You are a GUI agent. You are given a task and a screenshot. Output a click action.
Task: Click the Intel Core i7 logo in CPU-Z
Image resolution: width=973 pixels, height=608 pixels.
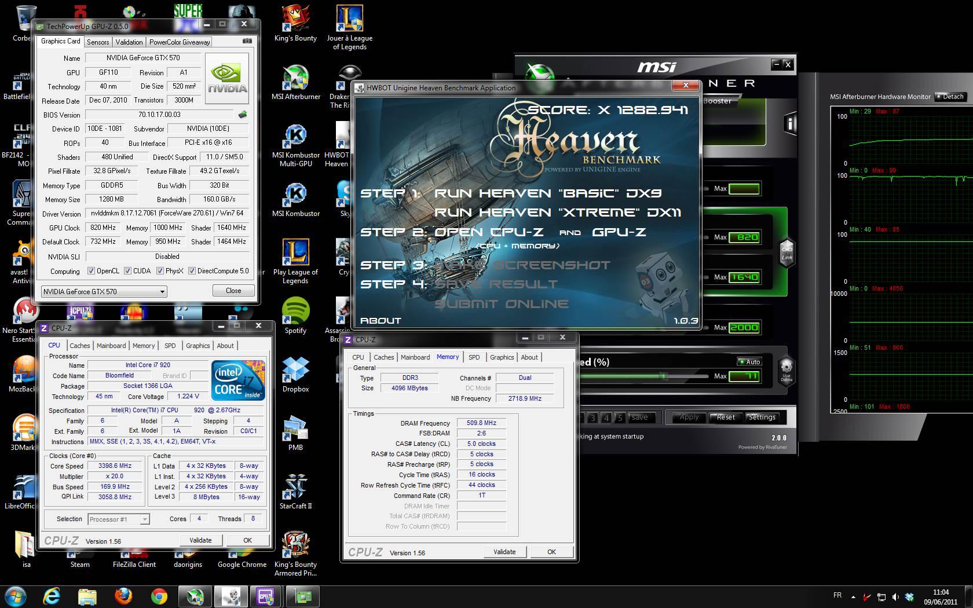239,380
